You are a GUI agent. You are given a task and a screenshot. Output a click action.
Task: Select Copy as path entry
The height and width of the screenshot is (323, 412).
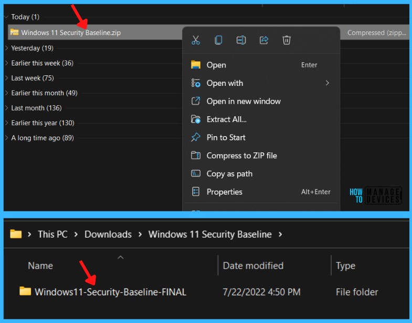point(261,174)
